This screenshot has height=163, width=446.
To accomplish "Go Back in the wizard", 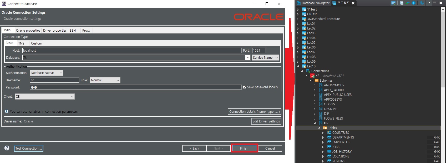I will [194, 149].
